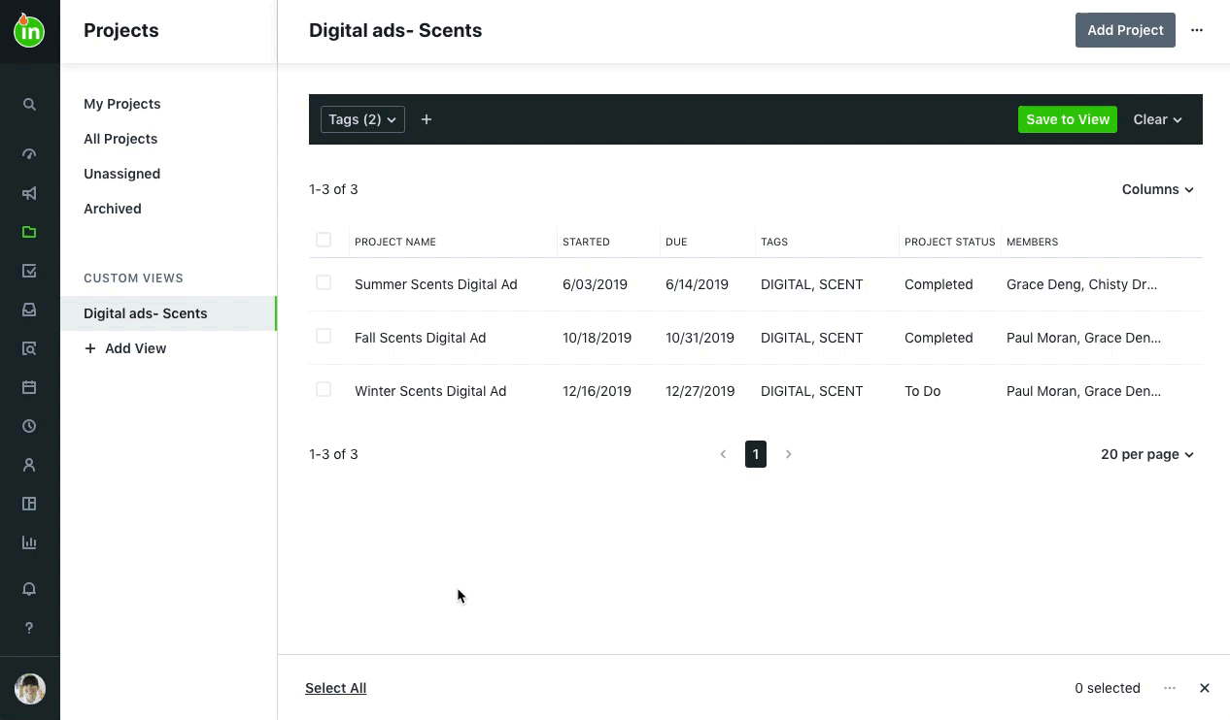The height and width of the screenshot is (720, 1230).
Task: Click the 6/03/2019 started date
Action: (595, 284)
